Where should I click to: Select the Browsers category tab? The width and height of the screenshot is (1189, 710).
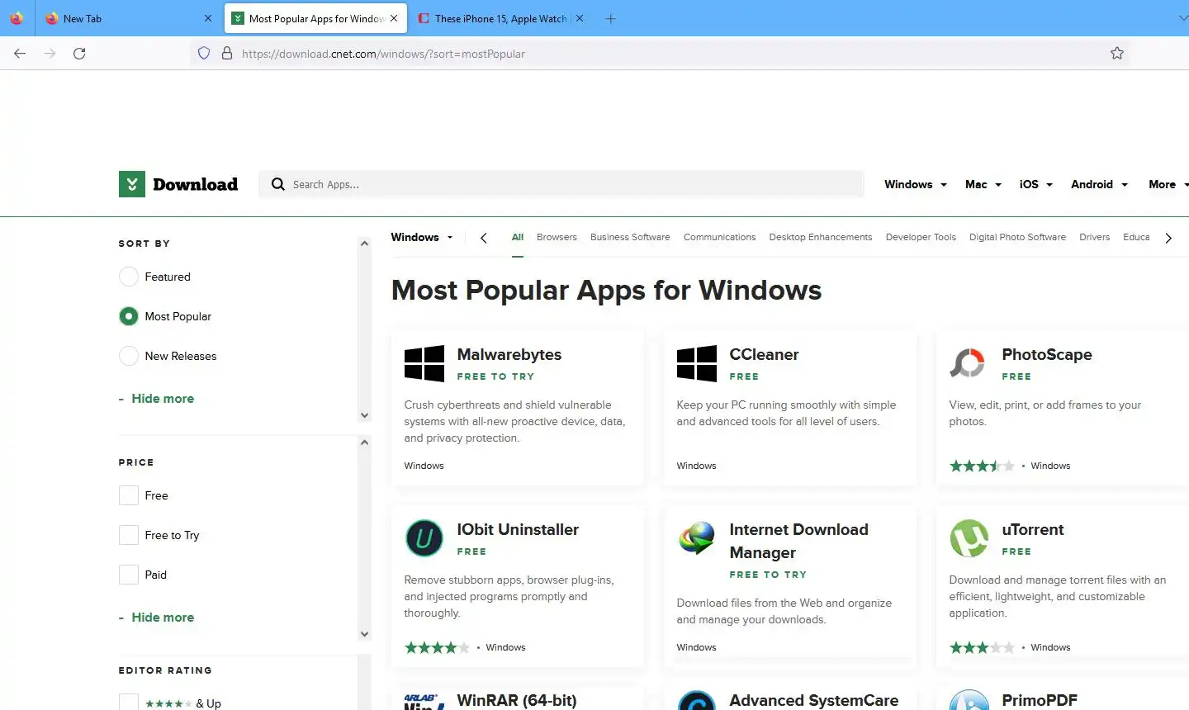pos(557,237)
